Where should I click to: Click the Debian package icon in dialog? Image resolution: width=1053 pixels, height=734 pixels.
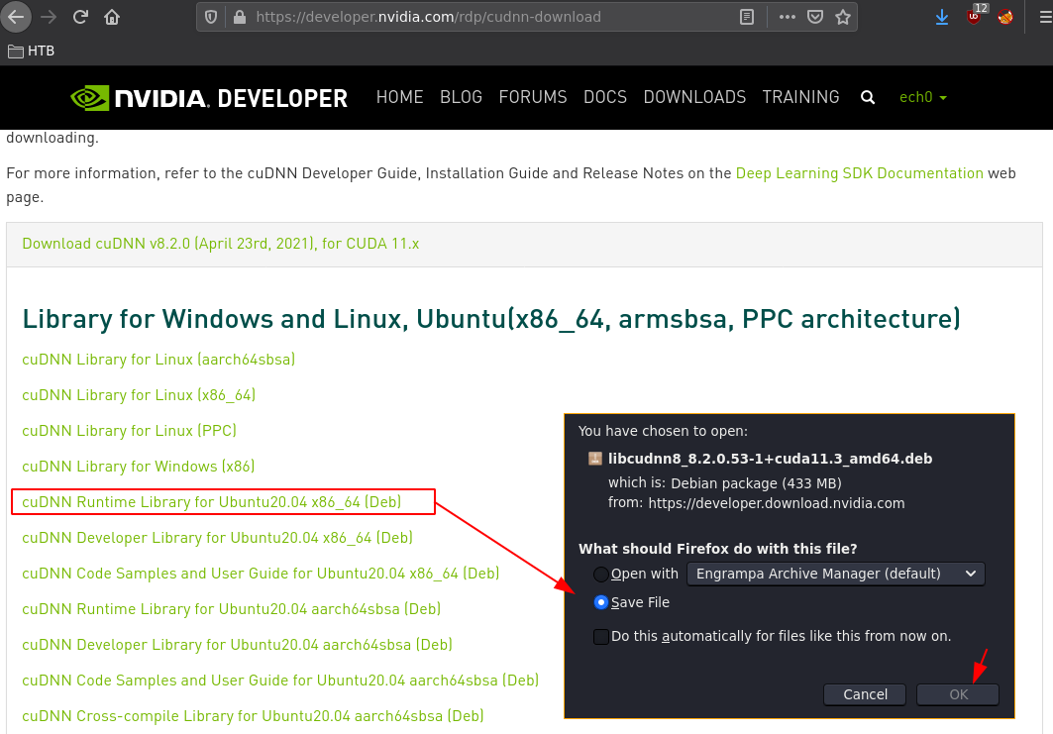coord(595,459)
